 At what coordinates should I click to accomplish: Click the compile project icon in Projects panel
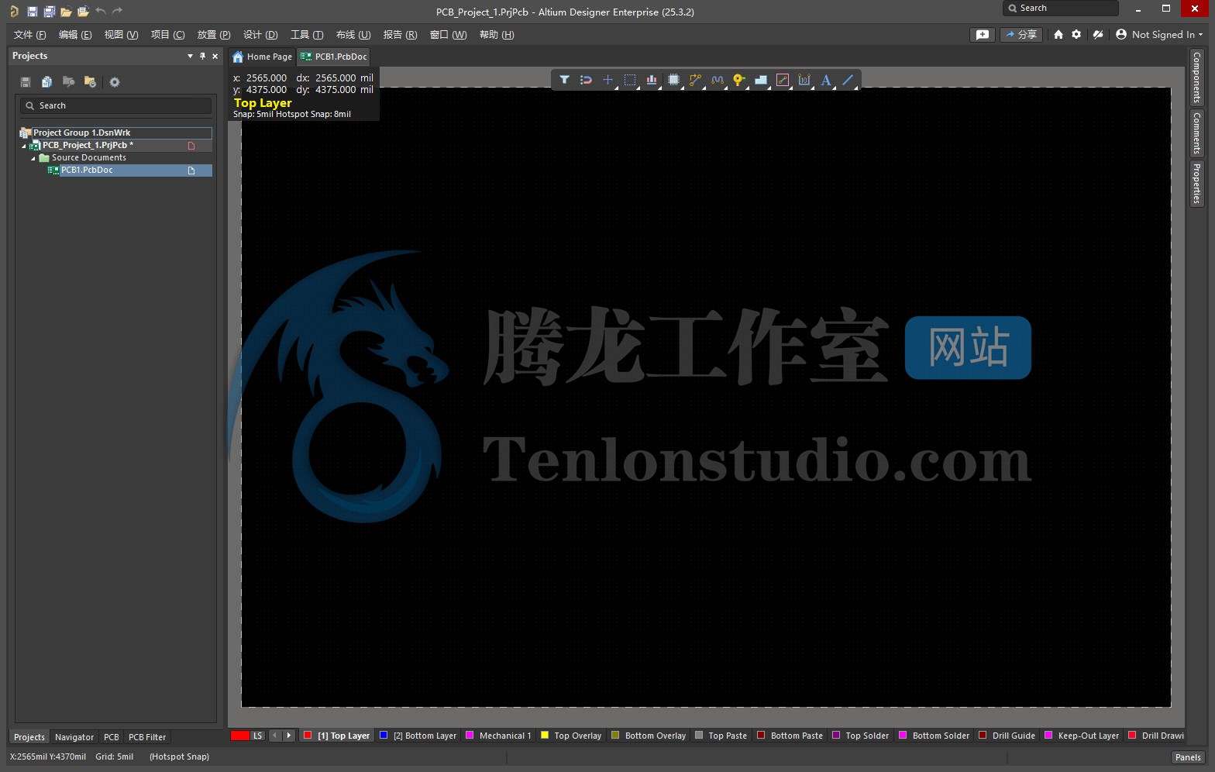point(68,82)
